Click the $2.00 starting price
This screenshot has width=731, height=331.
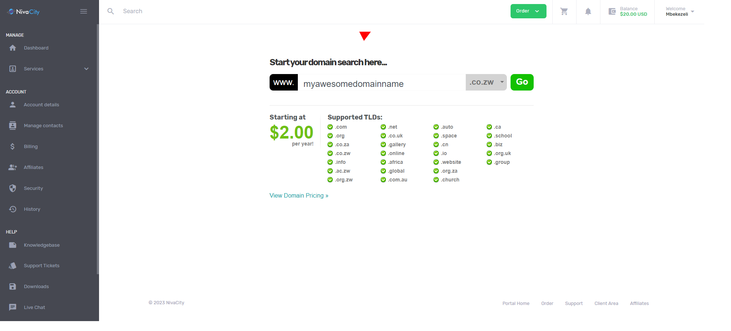point(292,133)
